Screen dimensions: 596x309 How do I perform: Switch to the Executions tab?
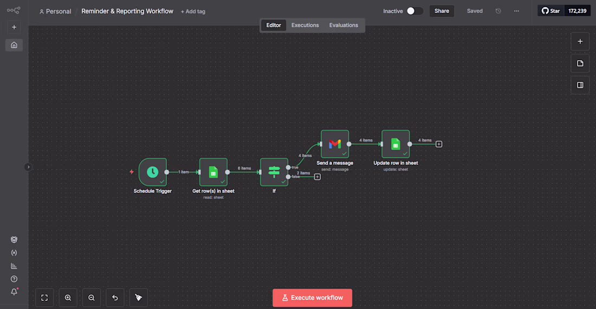[305, 25]
